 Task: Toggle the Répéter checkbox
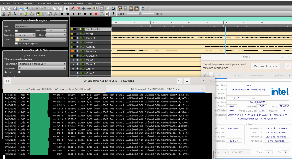(x=16, y=31)
